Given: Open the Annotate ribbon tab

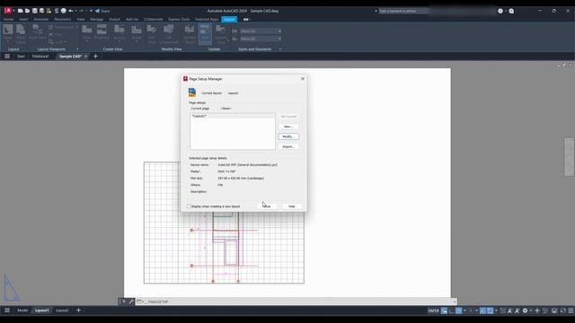Looking at the screenshot, I should pyautogui.click(x=40, y=19).
